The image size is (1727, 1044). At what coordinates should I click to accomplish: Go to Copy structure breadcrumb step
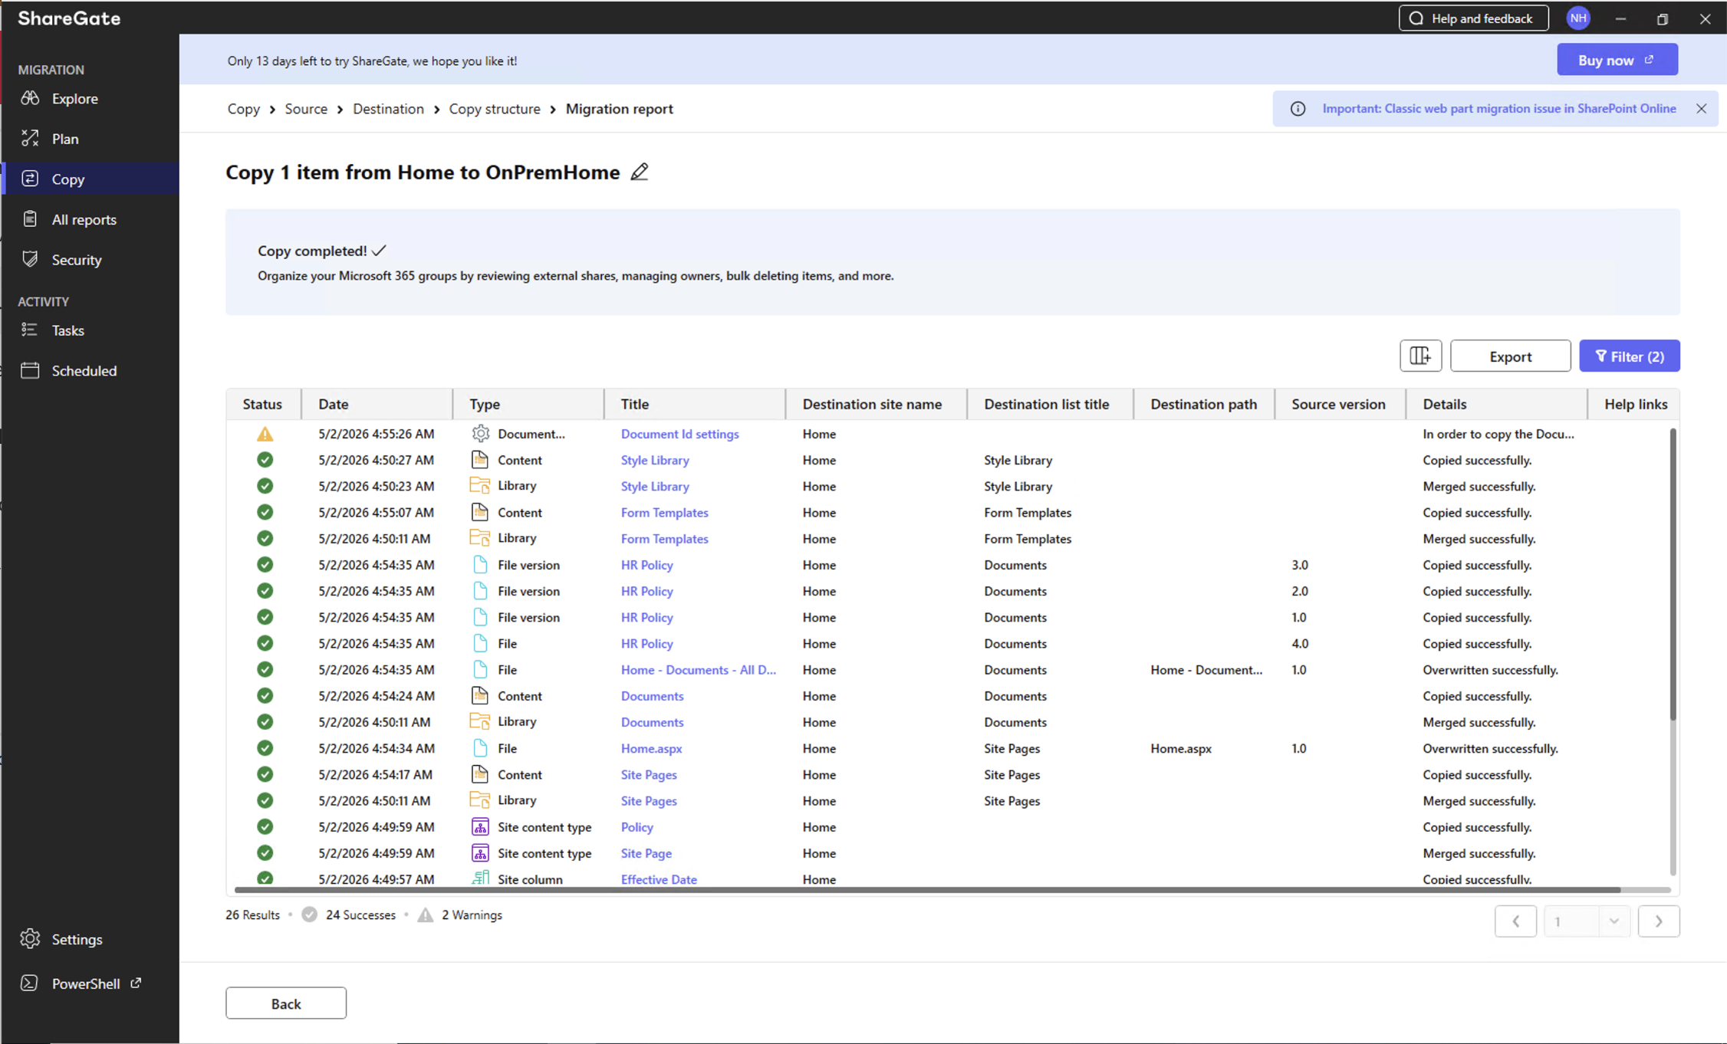click(495, 109)
